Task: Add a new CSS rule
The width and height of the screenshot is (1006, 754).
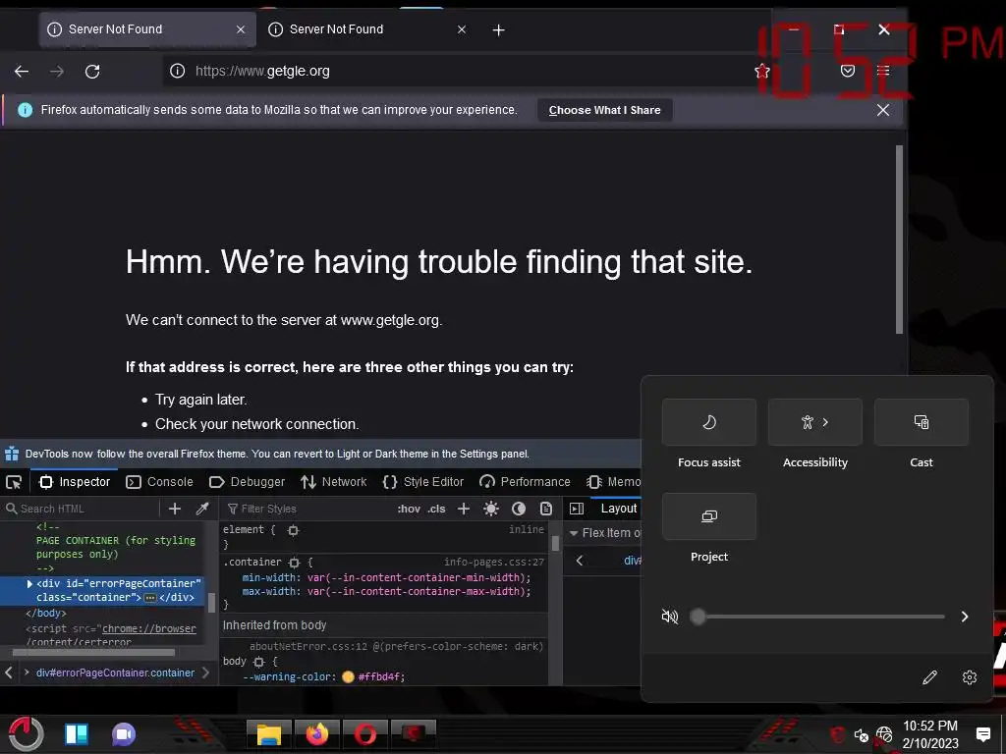Action: [464, 510]
